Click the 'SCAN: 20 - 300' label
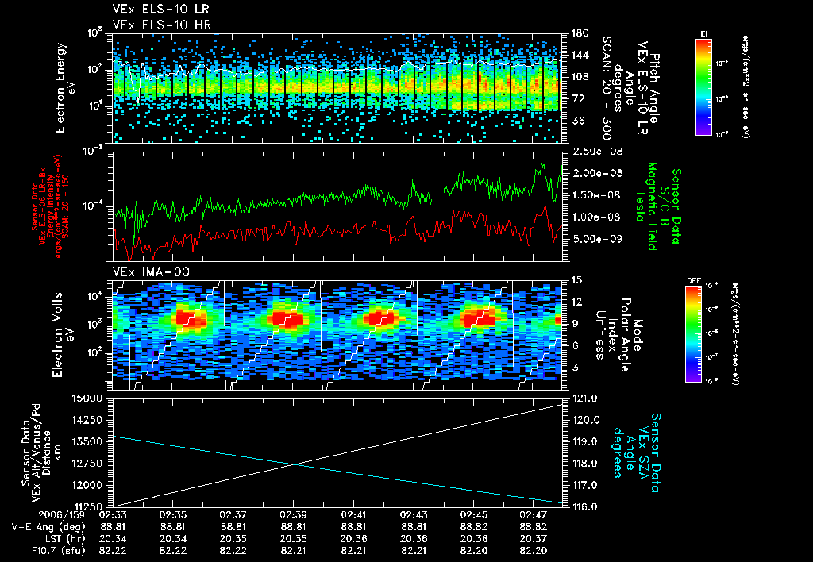Viewport: 813px width, 562px height. click(x=607, y=87)
